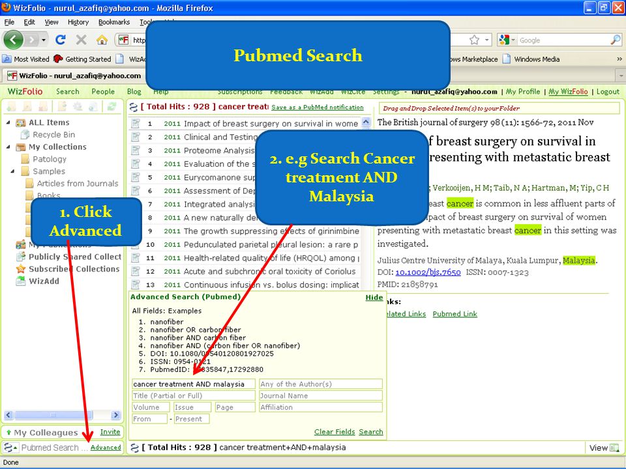This screenshot has width=626, height=469.
Task: Open the Bookmarks menu
Action: pos(113,22)
